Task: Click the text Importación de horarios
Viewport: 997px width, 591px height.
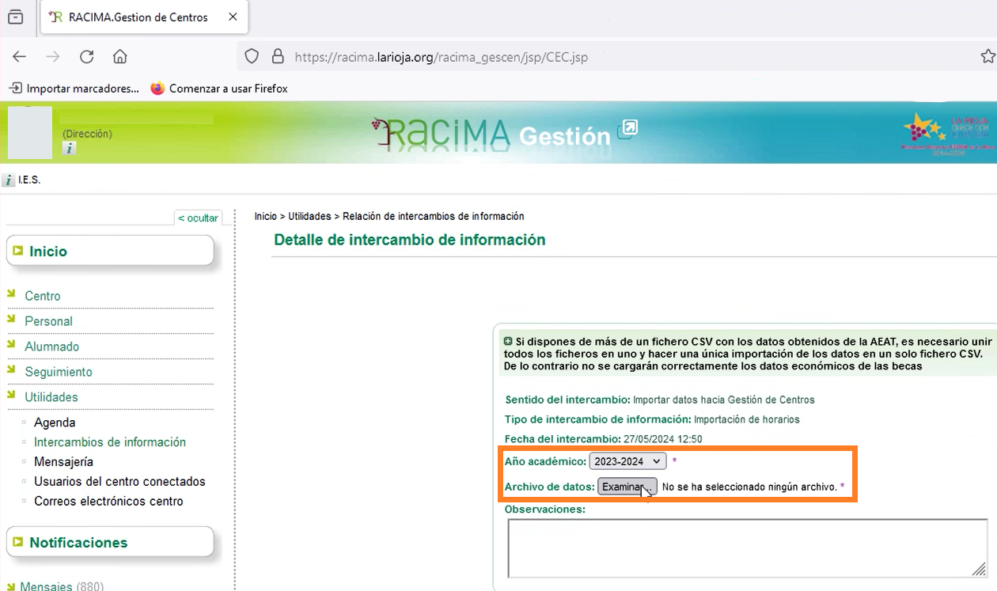Action: pos(747,419)
